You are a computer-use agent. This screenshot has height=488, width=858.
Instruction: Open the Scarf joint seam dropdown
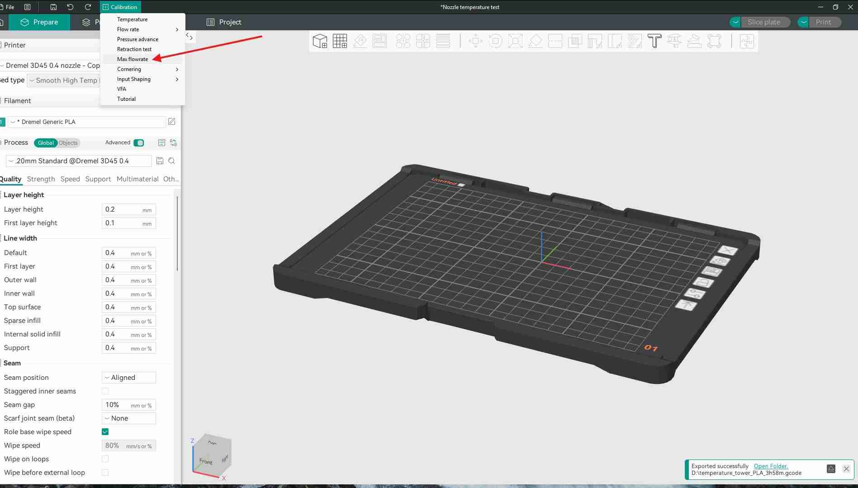(x=129, y=418)
